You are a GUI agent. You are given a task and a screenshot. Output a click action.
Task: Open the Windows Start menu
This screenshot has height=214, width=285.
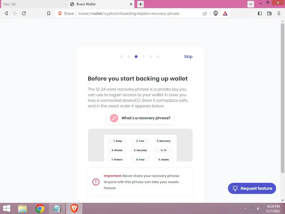(7, 208)
